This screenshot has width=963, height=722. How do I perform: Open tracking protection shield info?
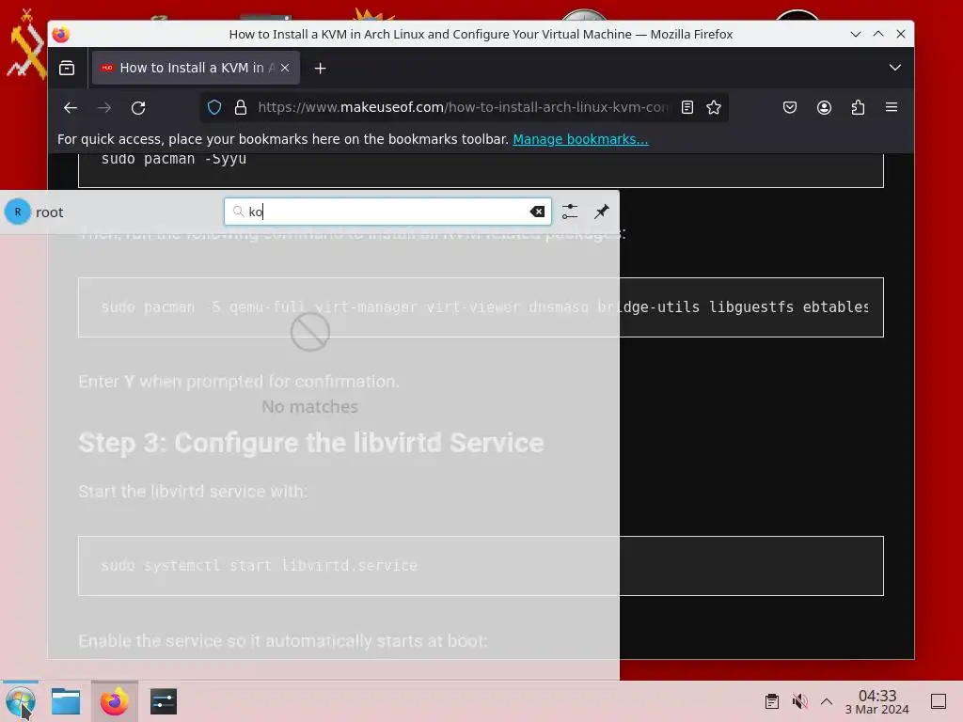pos(214,107)
